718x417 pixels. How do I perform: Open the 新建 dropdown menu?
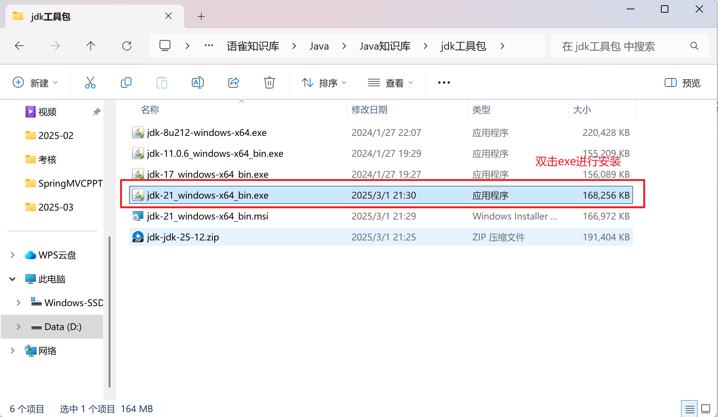coord(35,83)
